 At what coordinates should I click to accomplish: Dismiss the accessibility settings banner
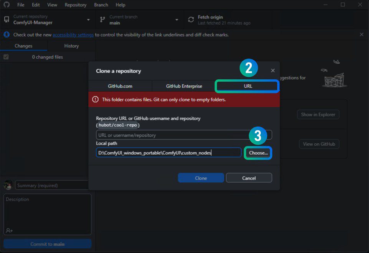pyautogui.click(x=361, y=34)
